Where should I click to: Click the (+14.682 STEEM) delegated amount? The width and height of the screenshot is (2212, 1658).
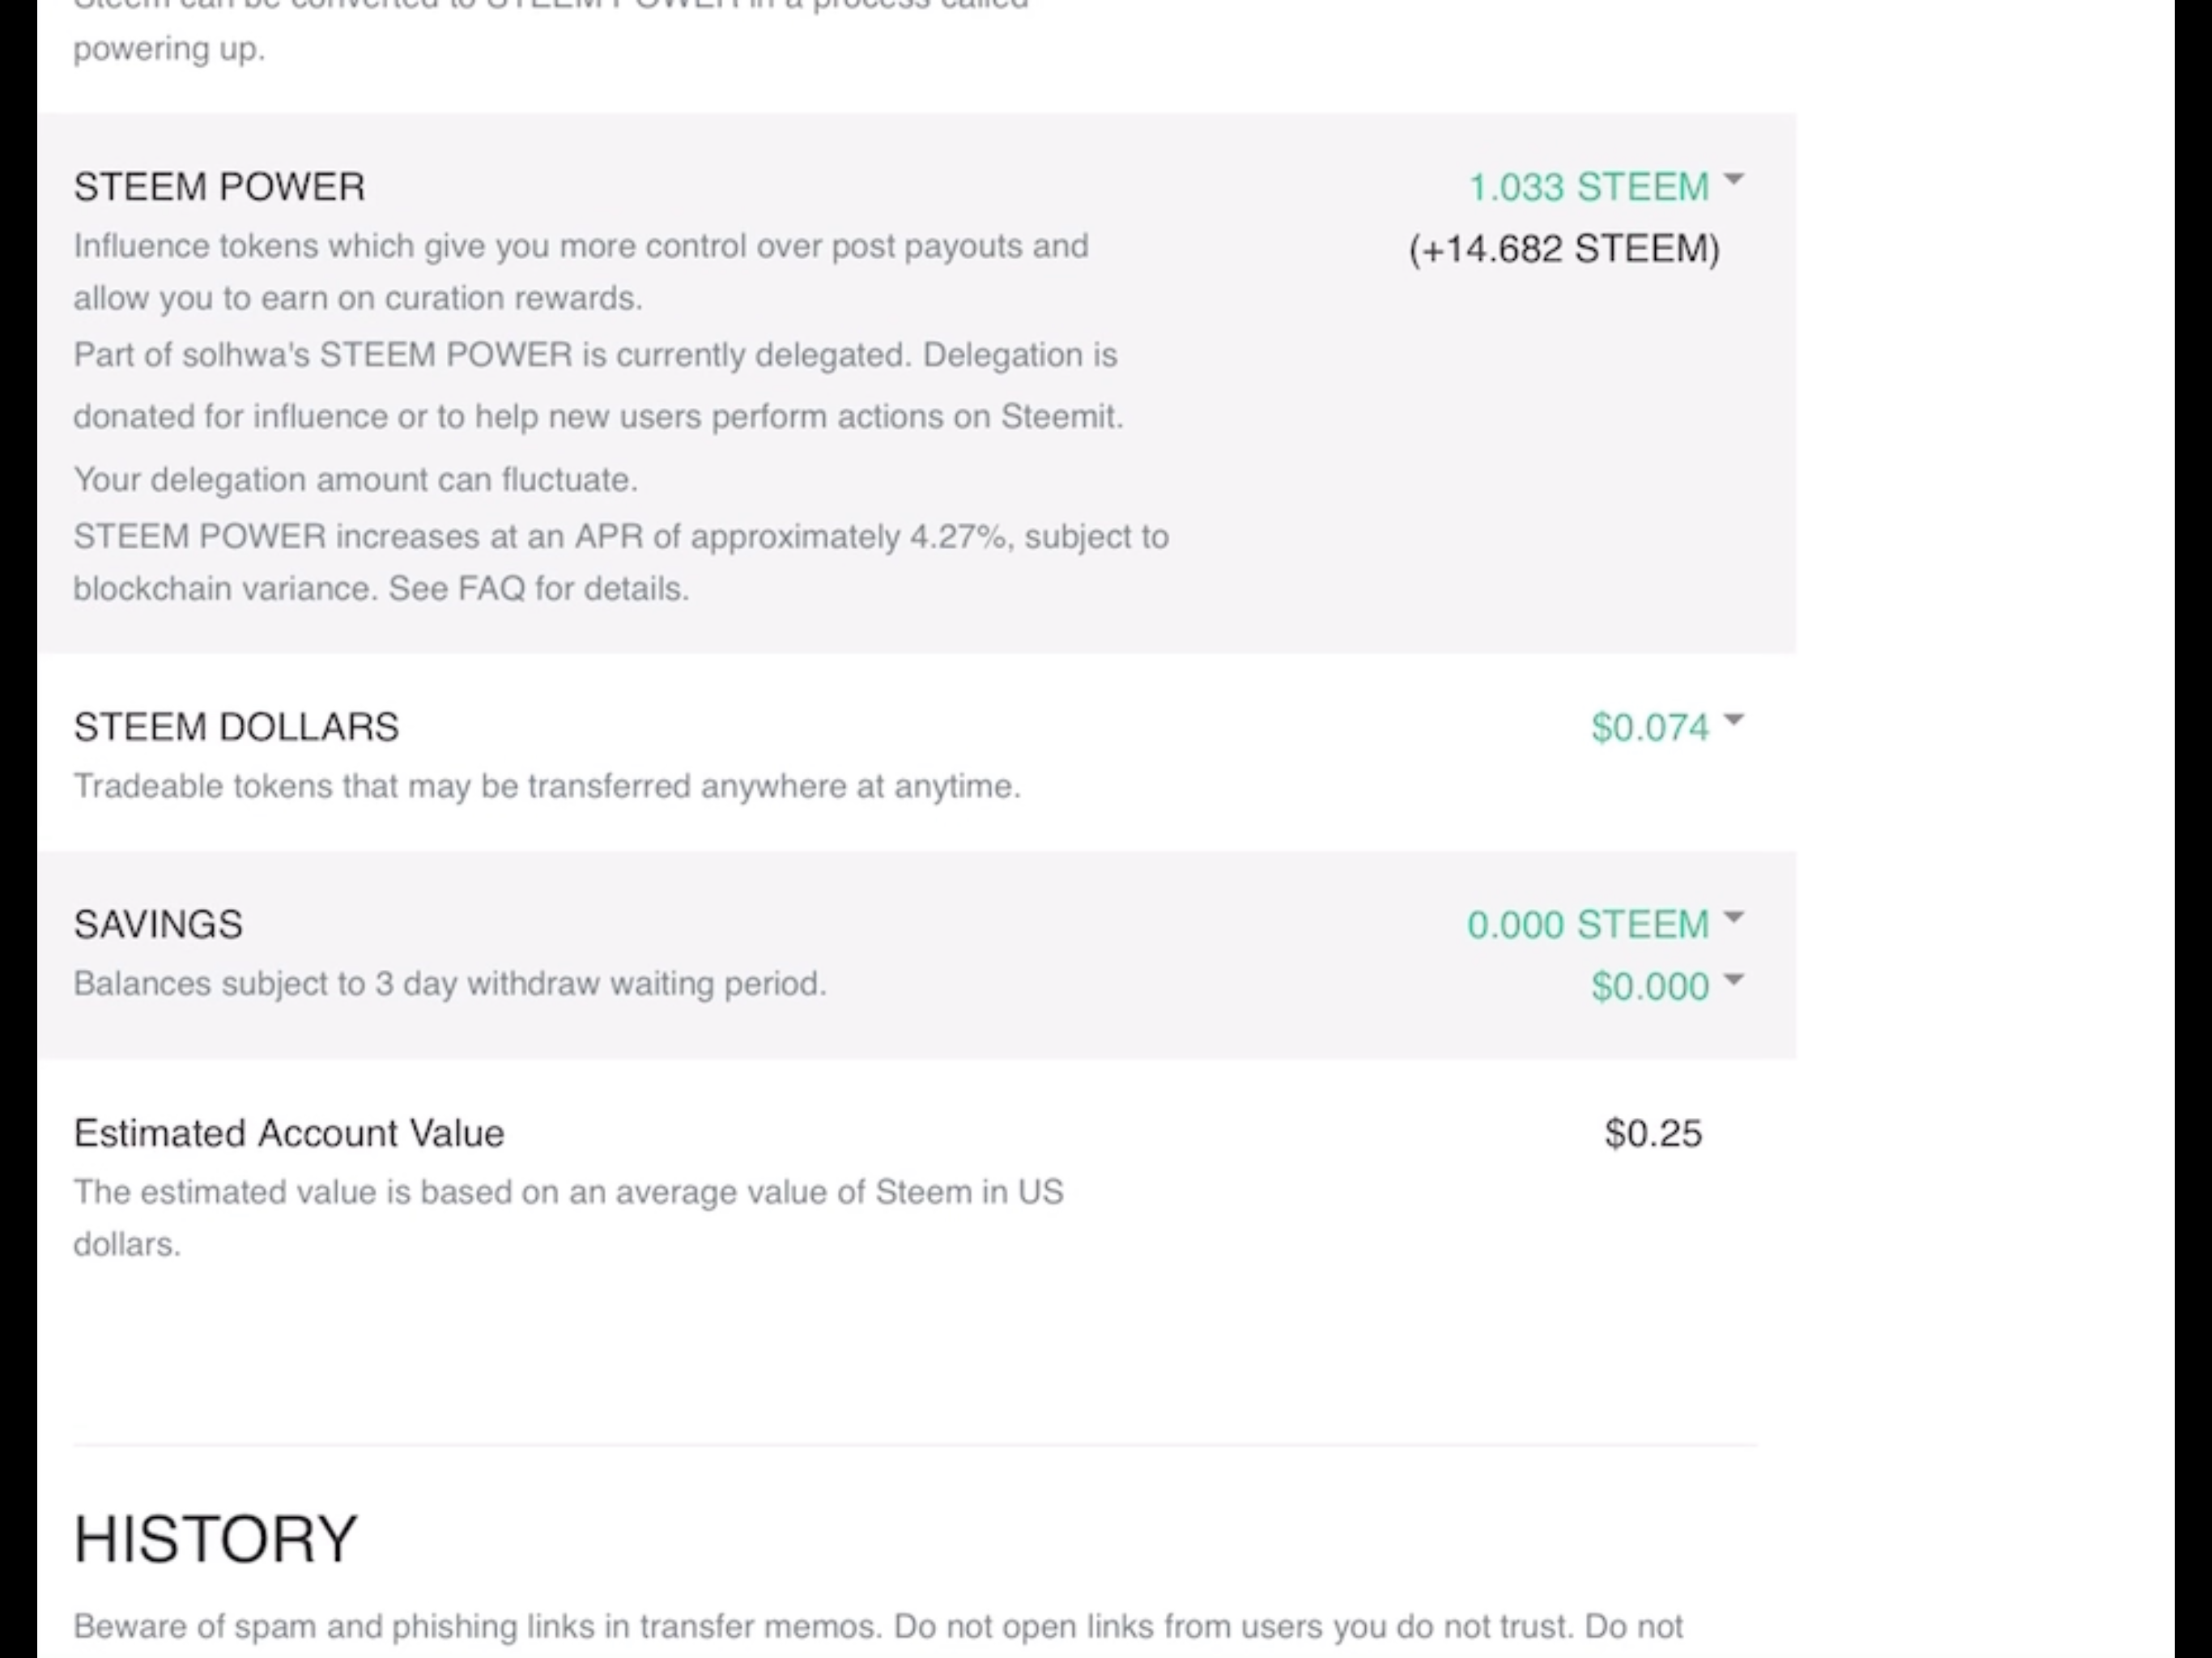tap(1564, 249)
